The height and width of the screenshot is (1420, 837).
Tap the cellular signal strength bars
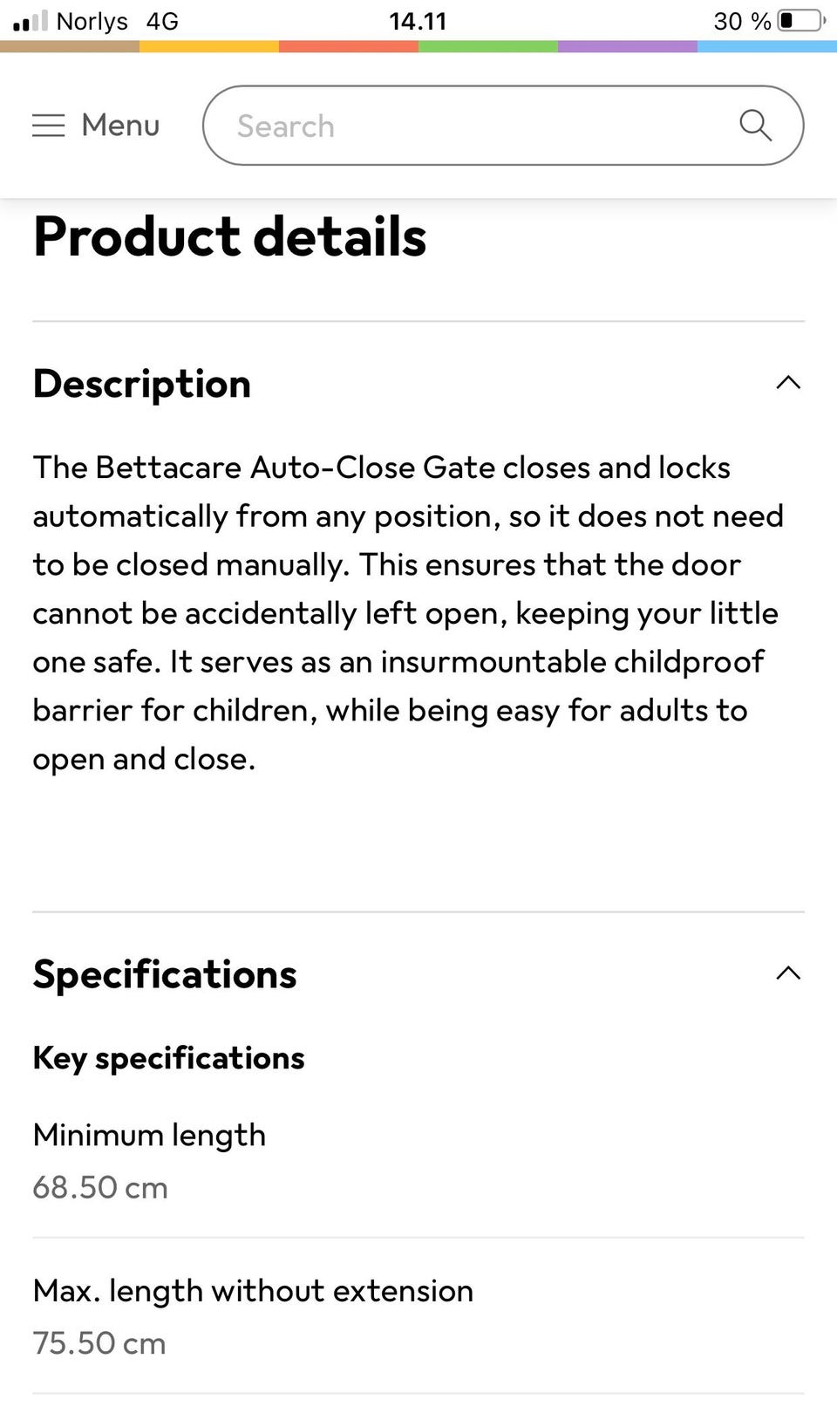[x=30, y=21]
